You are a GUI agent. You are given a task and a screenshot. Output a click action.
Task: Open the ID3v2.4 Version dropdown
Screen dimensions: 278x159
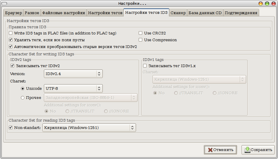(73, 74)
